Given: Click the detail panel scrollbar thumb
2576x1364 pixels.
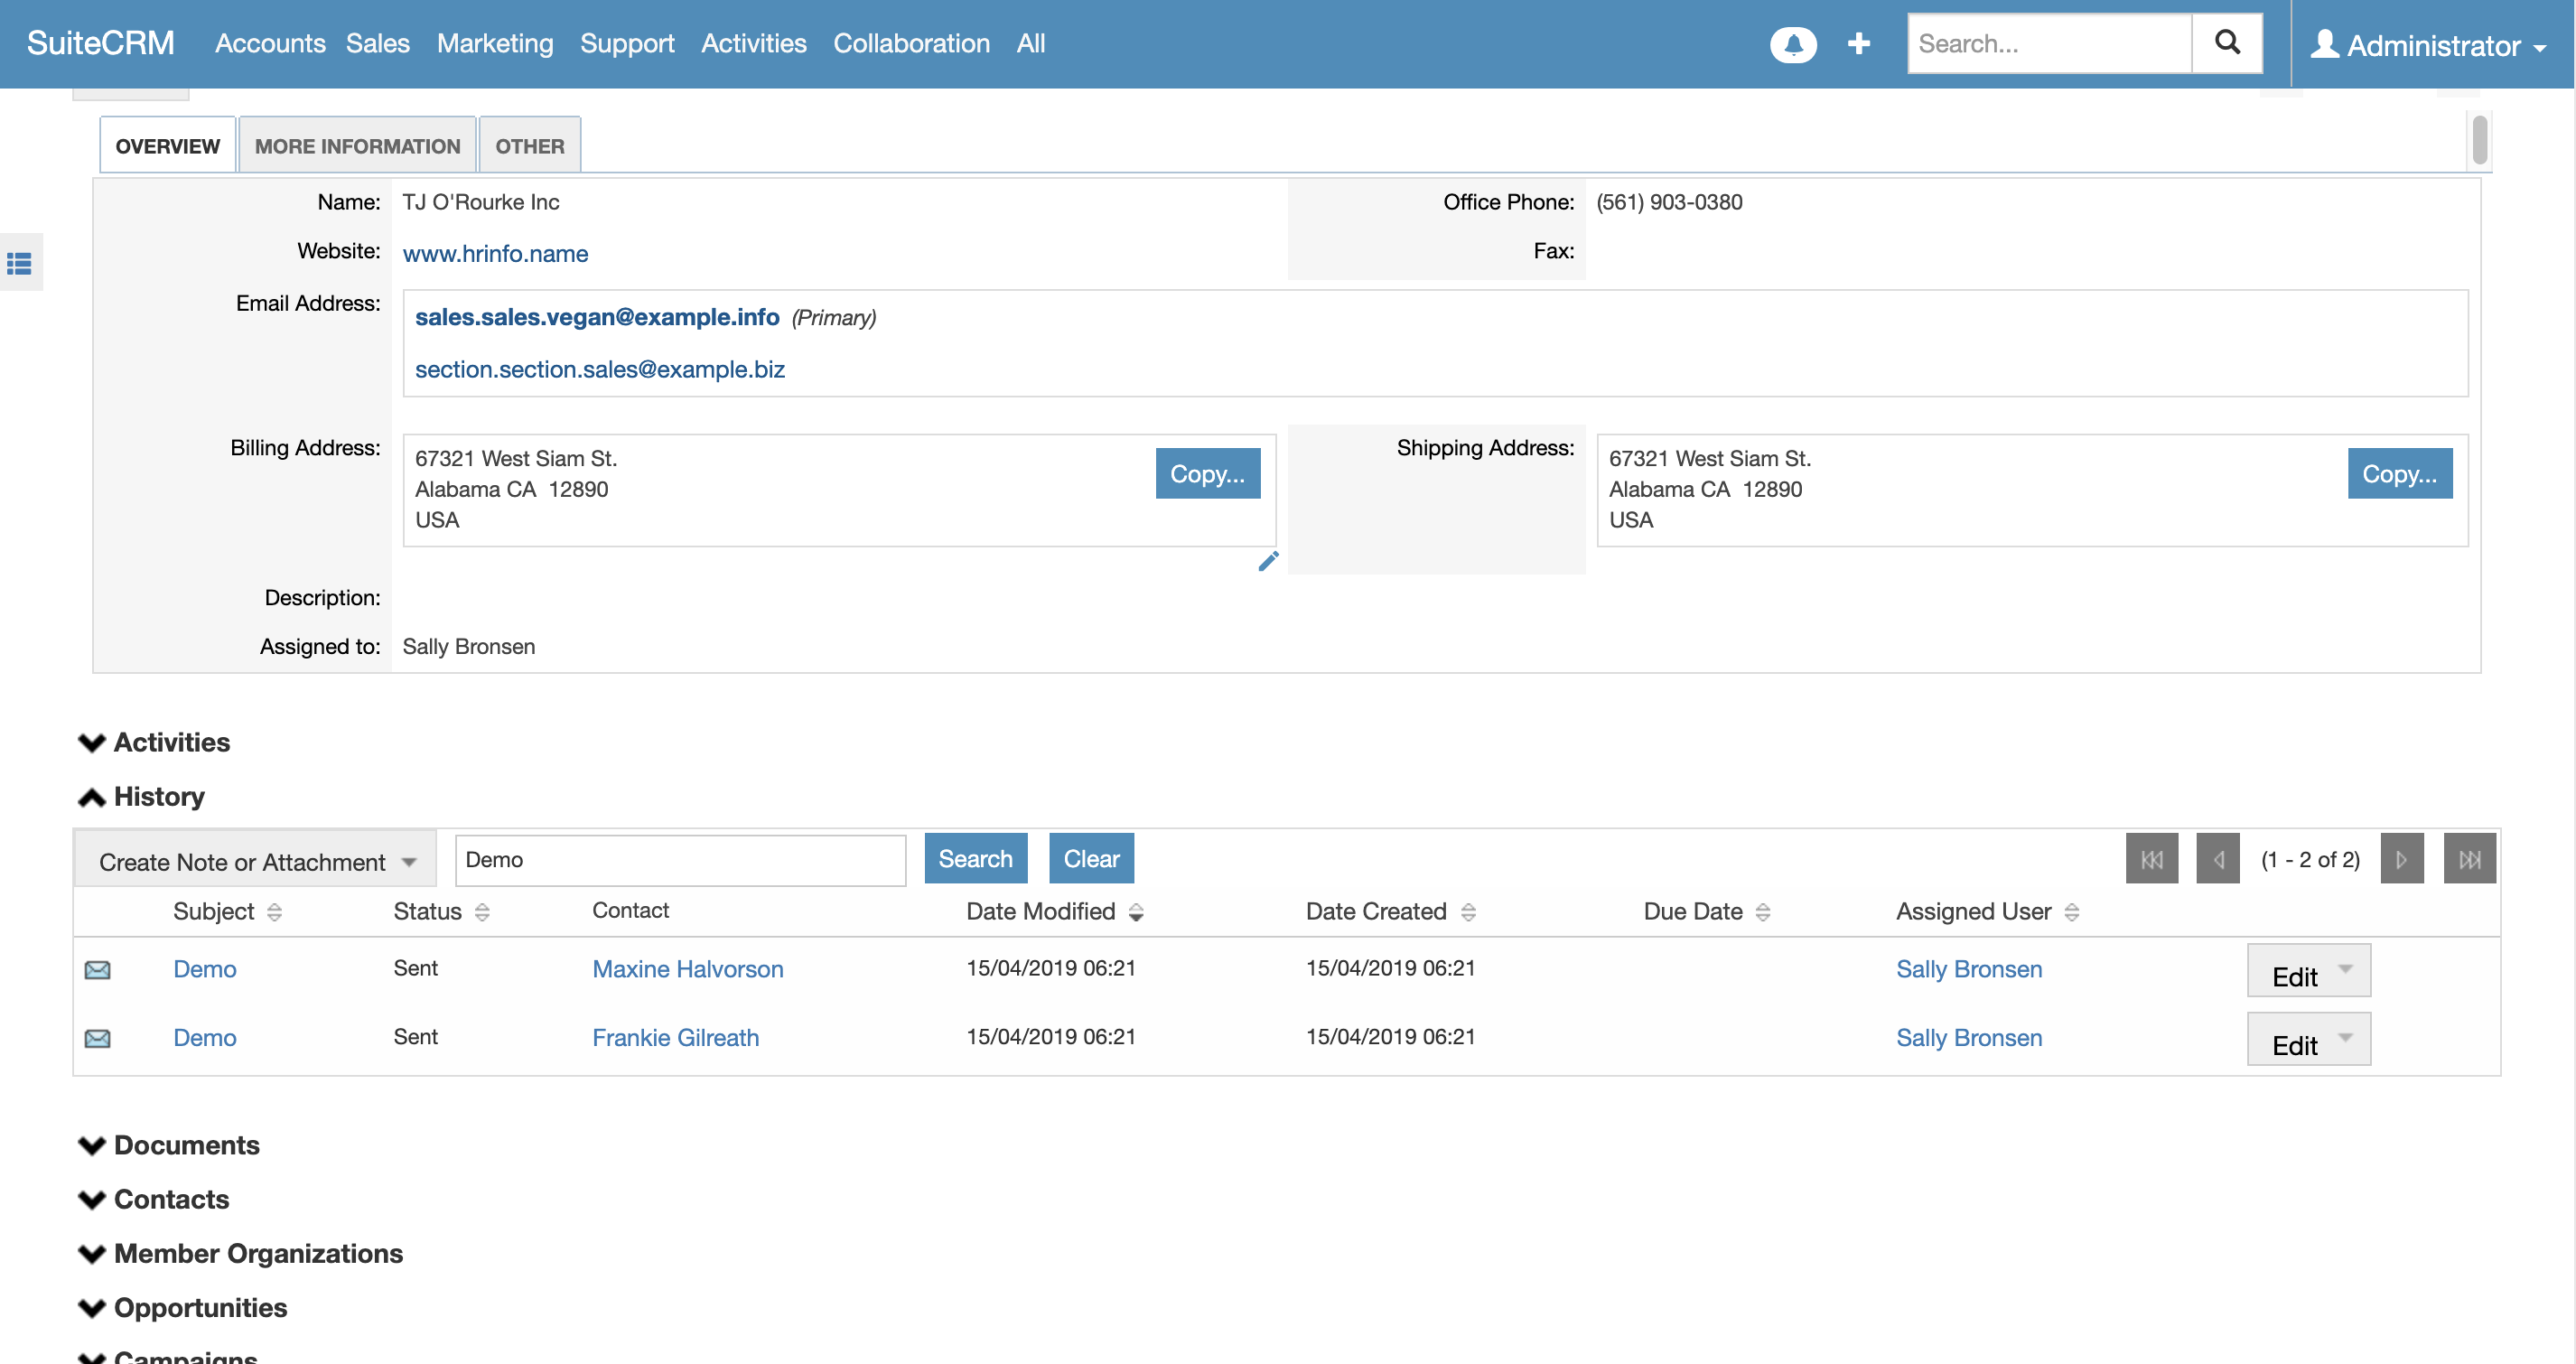Looking at the screenshot, I should (2479, 140).
